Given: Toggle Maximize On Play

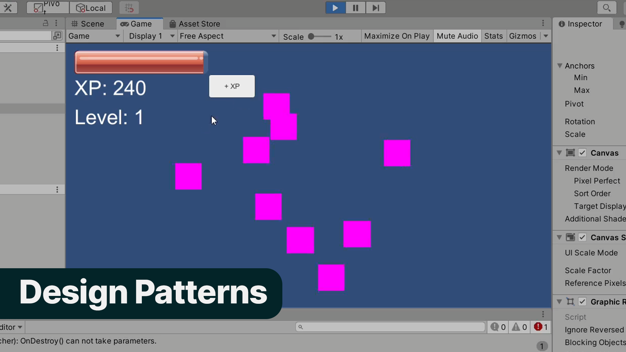Looking at the screenshot, I should (397, 36).
